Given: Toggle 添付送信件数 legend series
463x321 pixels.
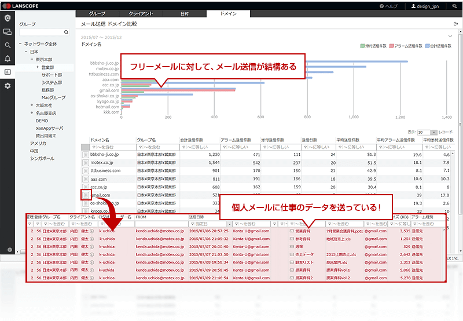Looking at the screenshot, I should 373,46.
